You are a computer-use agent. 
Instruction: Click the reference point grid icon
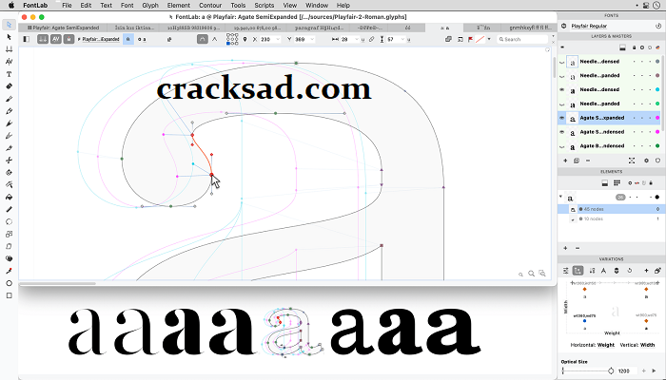coord(232,39)
